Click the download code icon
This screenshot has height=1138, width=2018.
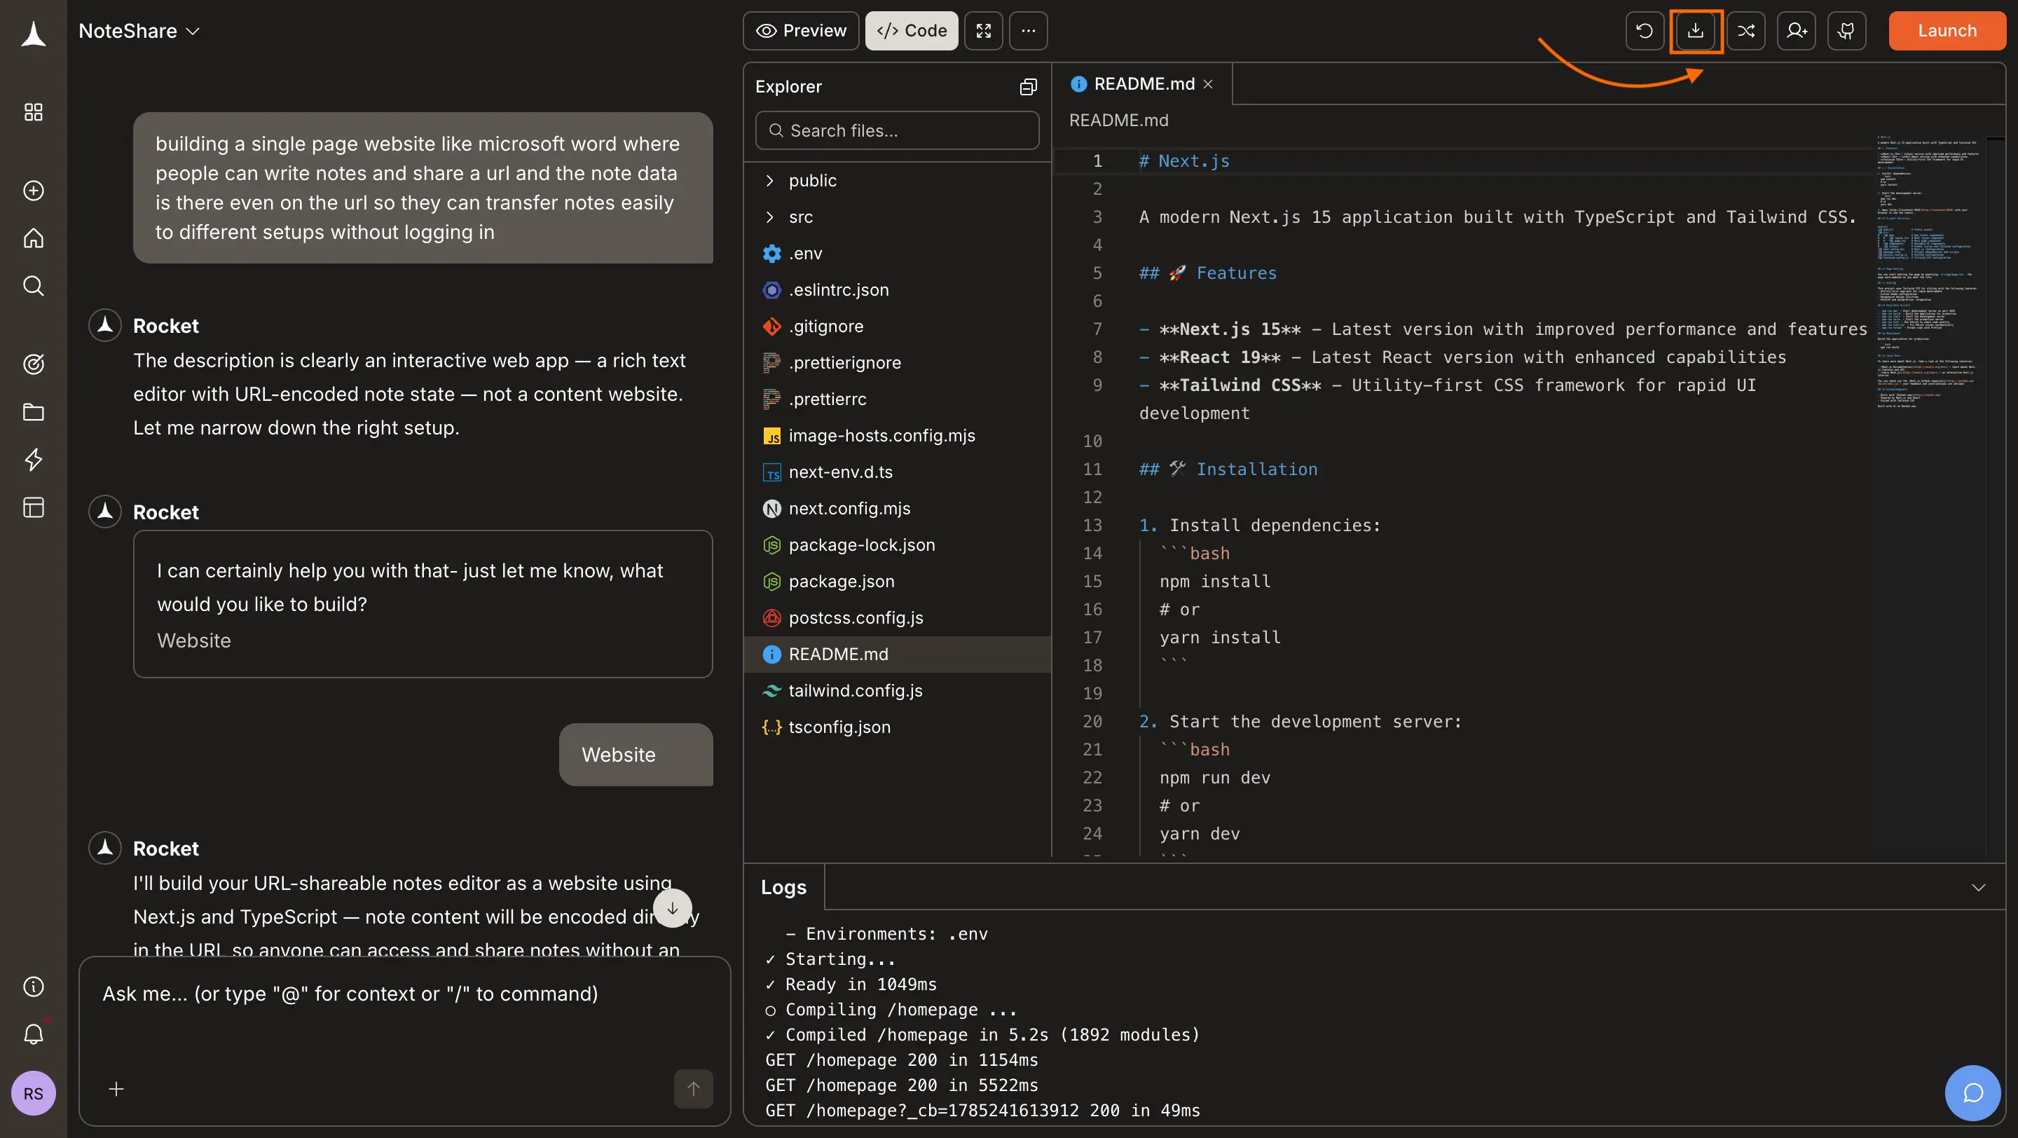(x=1695, y=31)
